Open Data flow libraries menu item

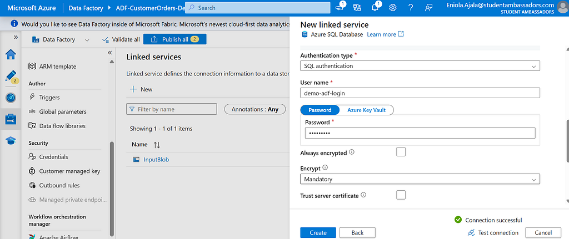click(x=62, y=126)
